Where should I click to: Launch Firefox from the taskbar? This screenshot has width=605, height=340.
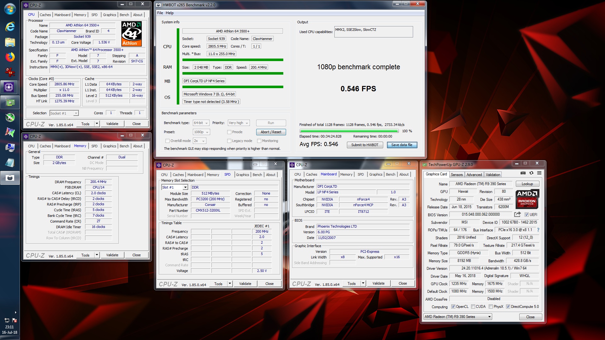coord(10,57)
